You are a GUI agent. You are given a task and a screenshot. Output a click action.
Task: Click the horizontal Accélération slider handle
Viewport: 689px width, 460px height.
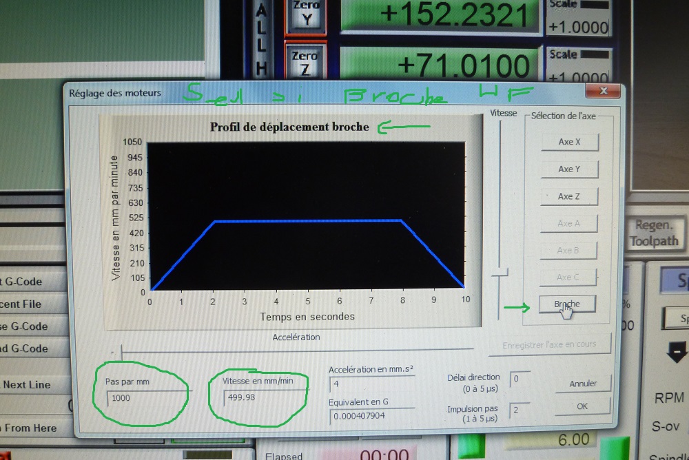pyautogui.click(x=122, y=351)
